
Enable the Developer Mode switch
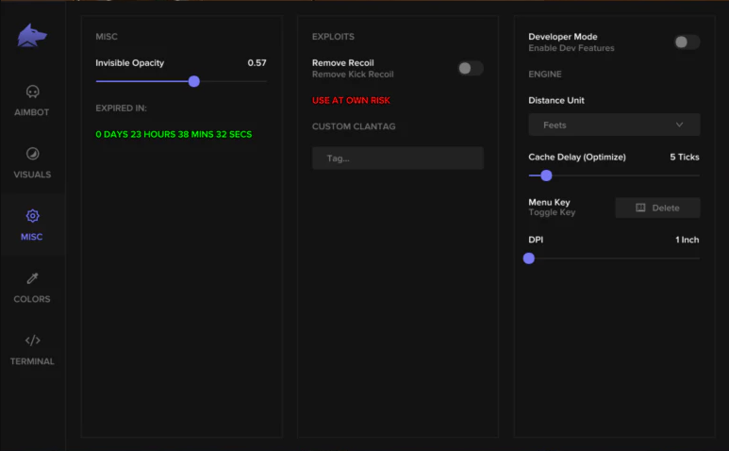[687, 42]
